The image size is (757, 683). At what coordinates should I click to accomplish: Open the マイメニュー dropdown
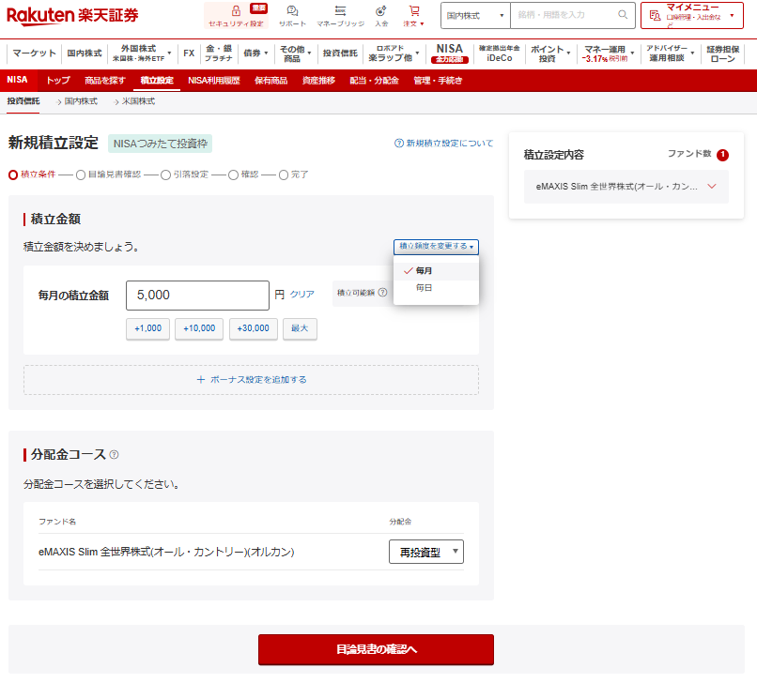[692, 15]
